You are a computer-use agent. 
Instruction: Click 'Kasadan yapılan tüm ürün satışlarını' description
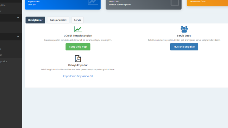[78, 40]
